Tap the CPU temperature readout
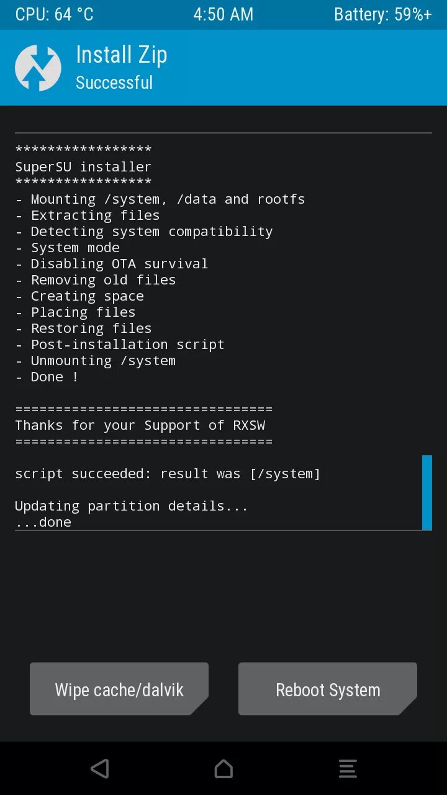 [x=55, y=15]
